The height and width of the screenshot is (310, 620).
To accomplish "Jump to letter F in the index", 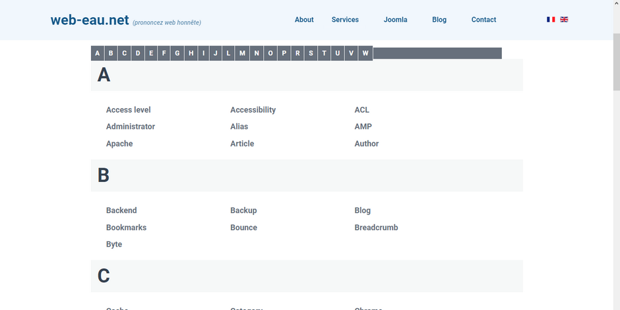I will (x=164, y=53).
